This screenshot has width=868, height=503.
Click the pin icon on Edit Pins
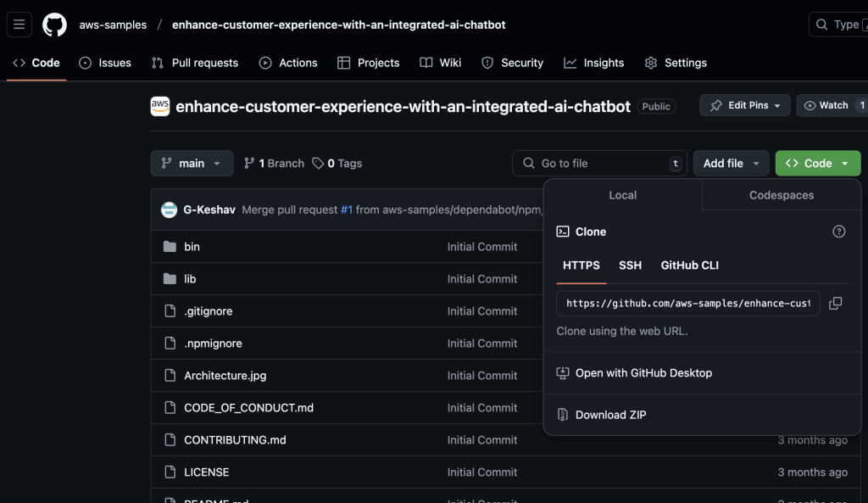(715, 105)
